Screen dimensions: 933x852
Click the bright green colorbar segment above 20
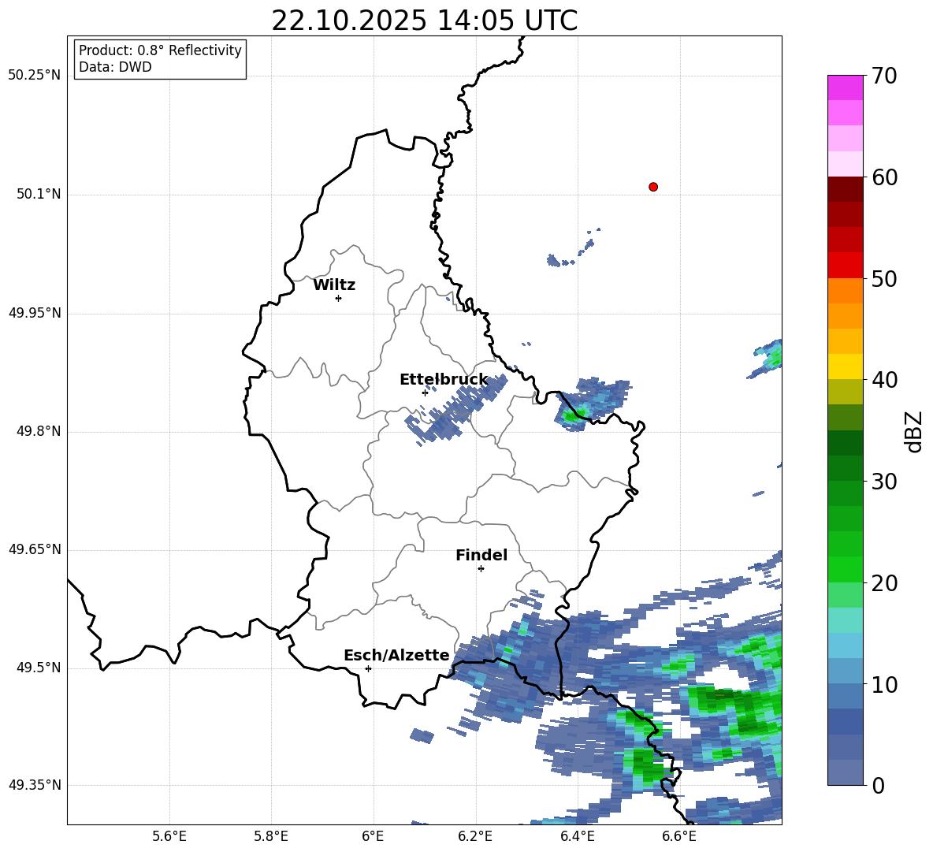[x=845, y=569]
